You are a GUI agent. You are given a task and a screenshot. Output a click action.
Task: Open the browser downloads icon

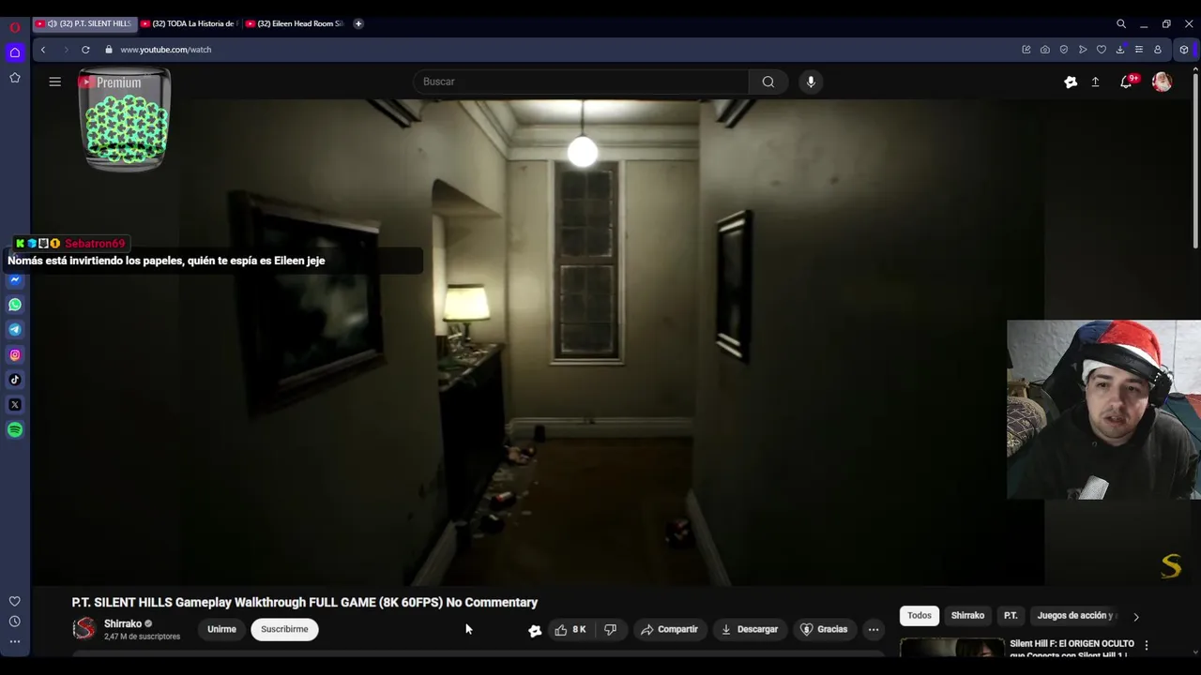click(x=1120, y=50)
